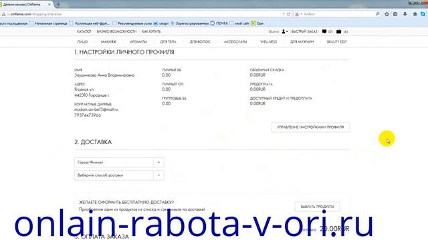Open the bookmarks list icon in the toolbar
The width and height of the screenshot is (428, 240).
coord(395,14)
